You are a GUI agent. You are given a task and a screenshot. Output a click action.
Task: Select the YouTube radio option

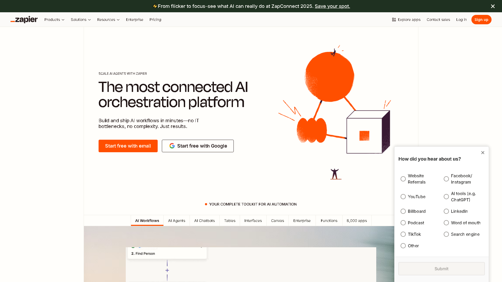403,197
